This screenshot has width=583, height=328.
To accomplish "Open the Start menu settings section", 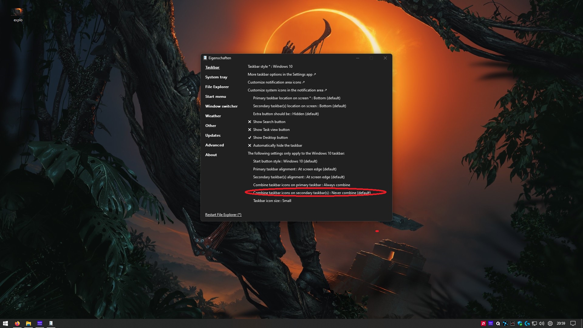I will click(215, 97).
